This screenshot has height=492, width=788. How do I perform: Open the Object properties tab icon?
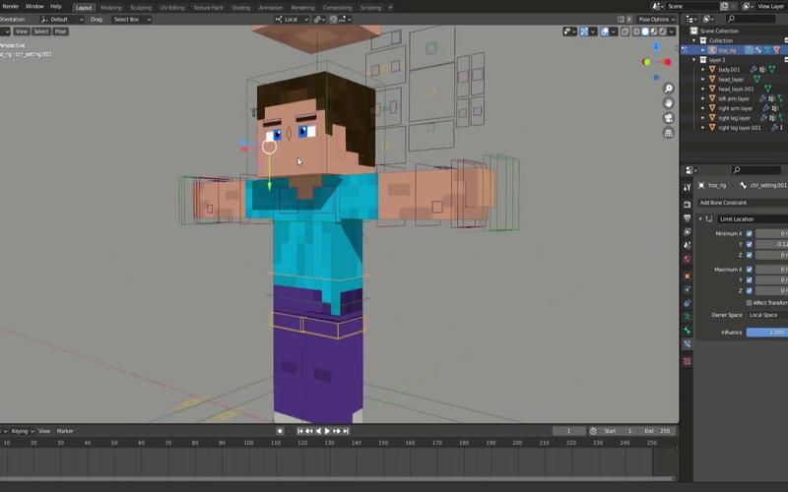[x=687, y=277]
